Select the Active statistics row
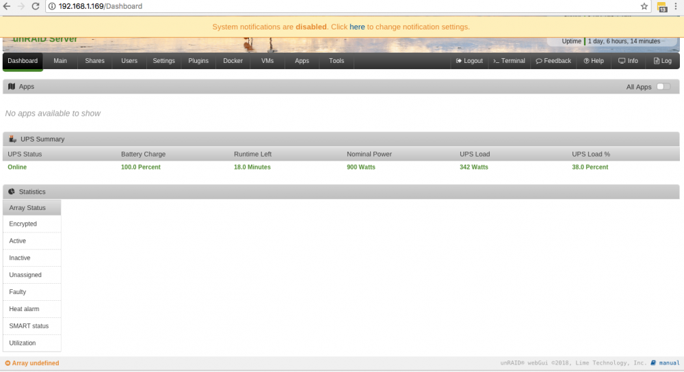 coord(32,241)
